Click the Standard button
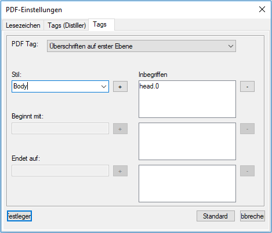This screenshot has width=272, height=233. tap(216, 216)
